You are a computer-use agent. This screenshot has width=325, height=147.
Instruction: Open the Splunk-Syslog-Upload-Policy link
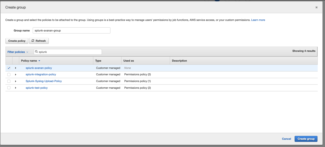44,81
